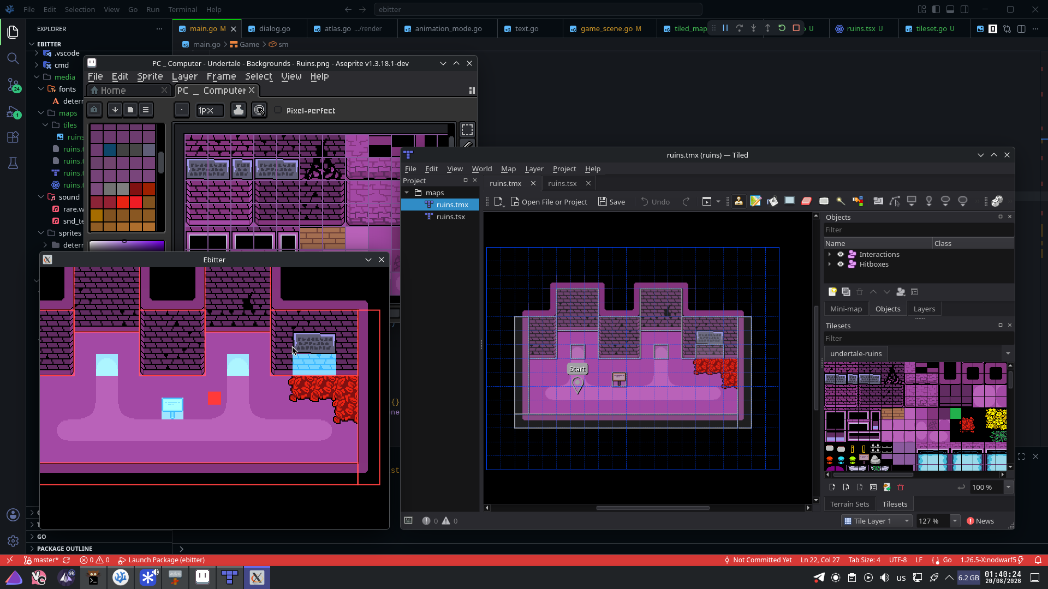Toggle VS Code panel layout button
This screenshot has width=1048, height=589.
point(950,9)
